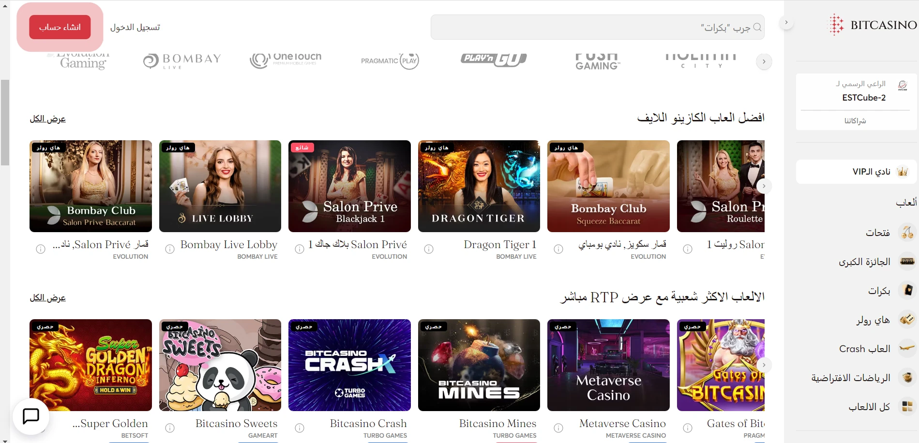
Task: Show info for Bitcasino Crash
Action: tap(300, 428)
